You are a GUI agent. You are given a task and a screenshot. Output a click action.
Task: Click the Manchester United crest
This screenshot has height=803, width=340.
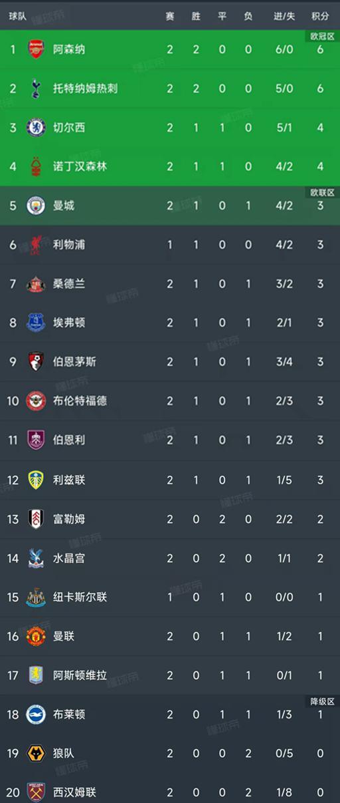36,636
